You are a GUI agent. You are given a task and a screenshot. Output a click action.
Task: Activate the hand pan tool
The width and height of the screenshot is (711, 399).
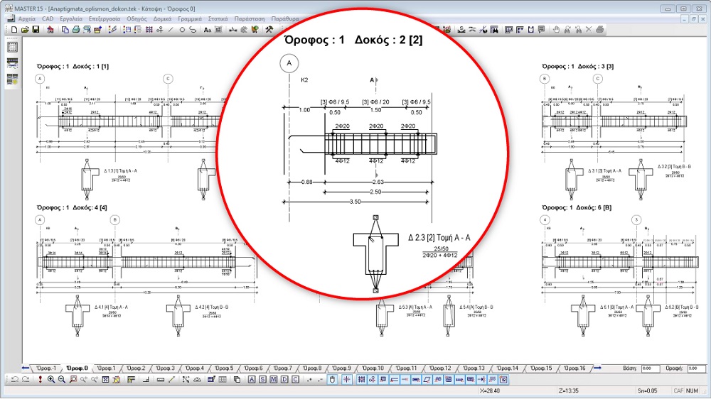[557, 30]
